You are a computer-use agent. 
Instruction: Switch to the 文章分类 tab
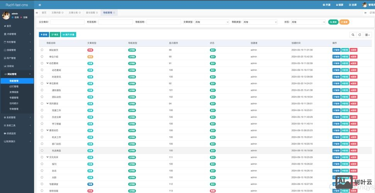73,13
